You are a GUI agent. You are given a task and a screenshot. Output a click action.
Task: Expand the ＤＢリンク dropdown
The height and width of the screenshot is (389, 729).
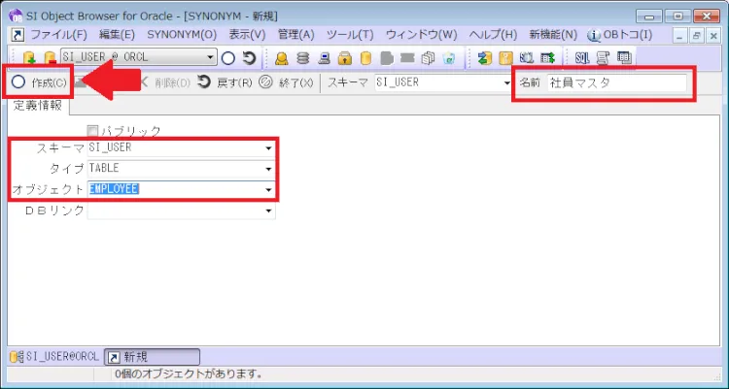268,211
